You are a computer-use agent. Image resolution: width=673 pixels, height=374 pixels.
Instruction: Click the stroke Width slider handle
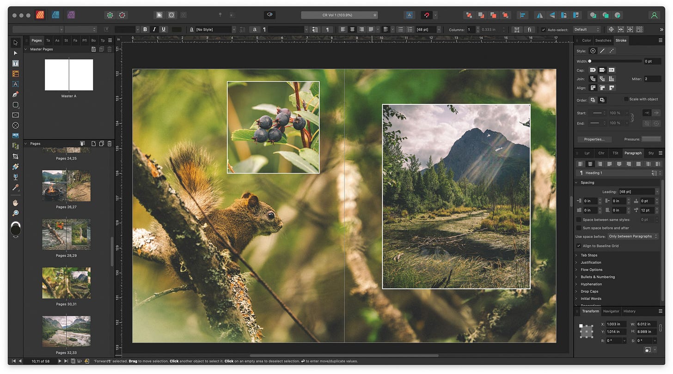tap(590, 61)
